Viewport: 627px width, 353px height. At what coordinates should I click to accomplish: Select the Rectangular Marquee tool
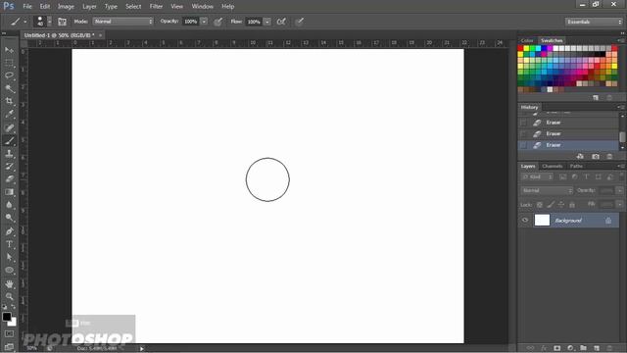[x=9, y=63]
